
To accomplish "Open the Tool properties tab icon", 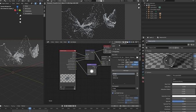I will coord(143,41).
